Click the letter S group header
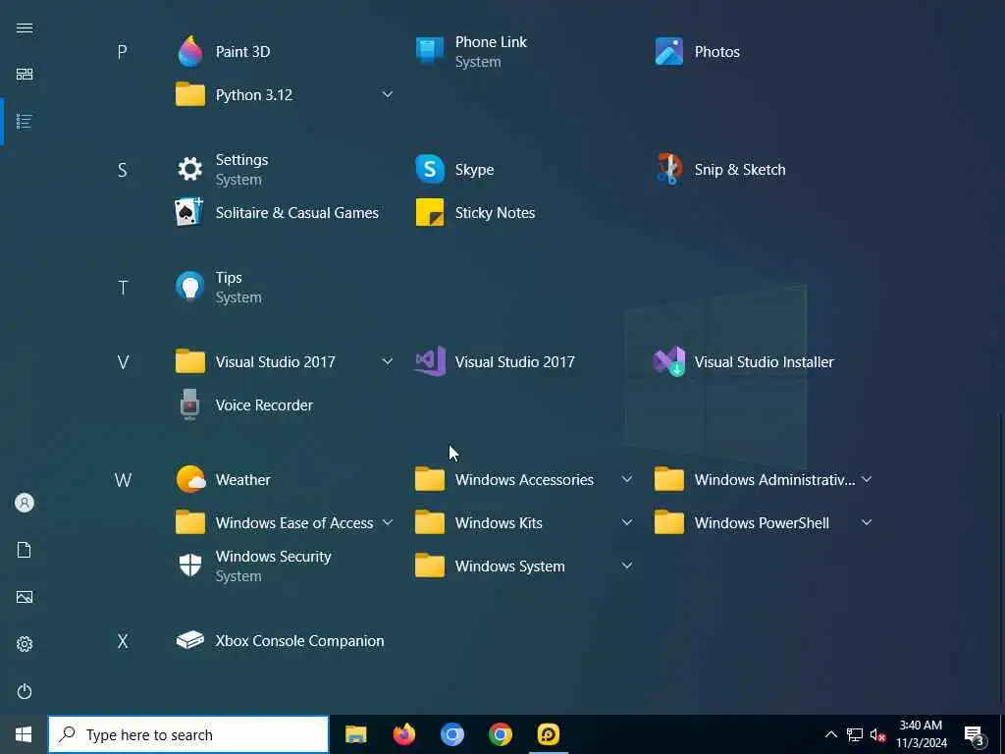This screenshot has width=1005, height=754. [x=122, y=170]
